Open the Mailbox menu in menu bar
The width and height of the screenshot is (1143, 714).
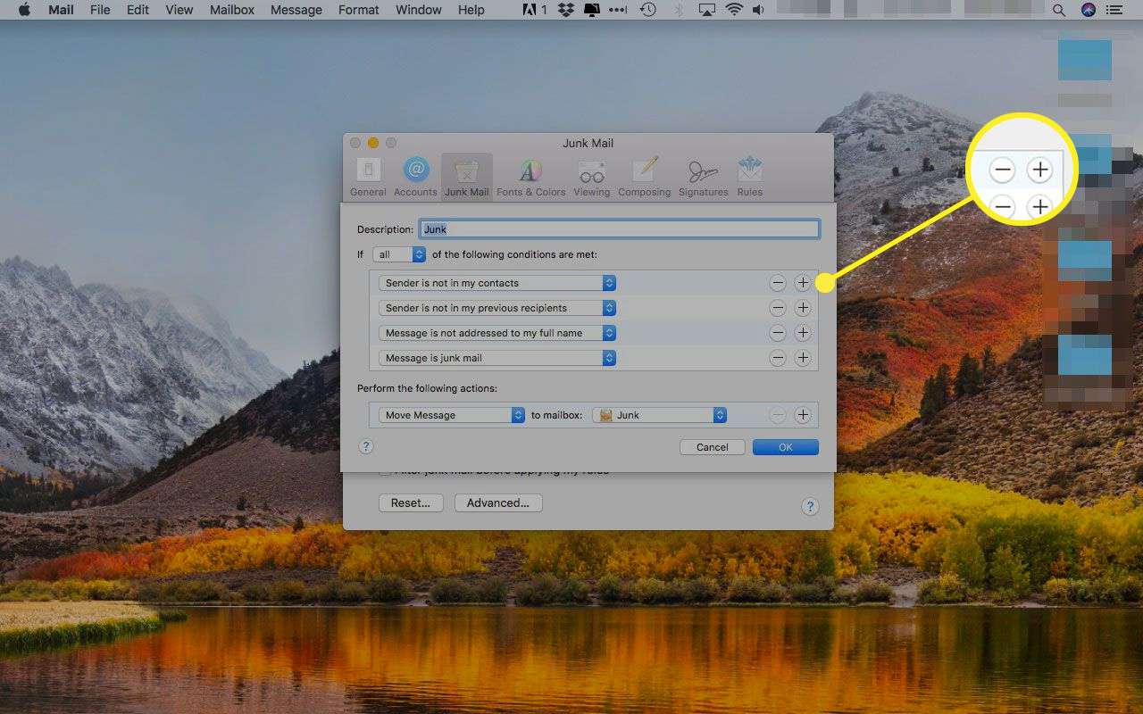click(232, 10)
